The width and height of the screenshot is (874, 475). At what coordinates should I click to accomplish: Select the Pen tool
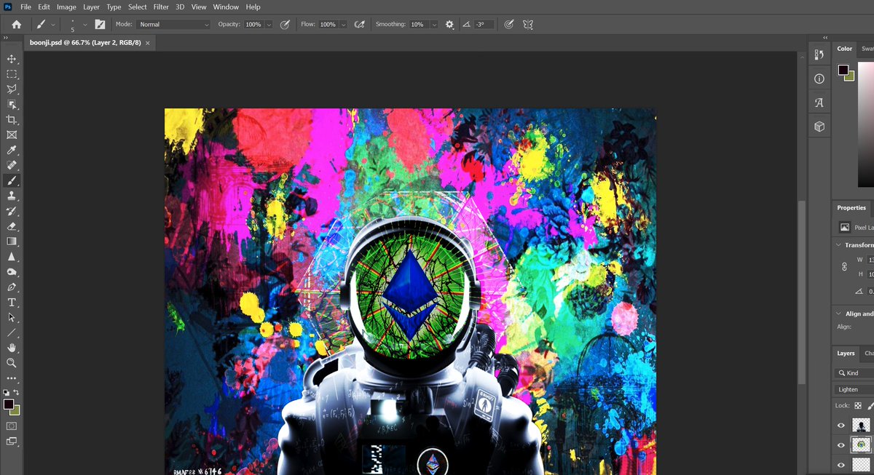coord(12,287)
